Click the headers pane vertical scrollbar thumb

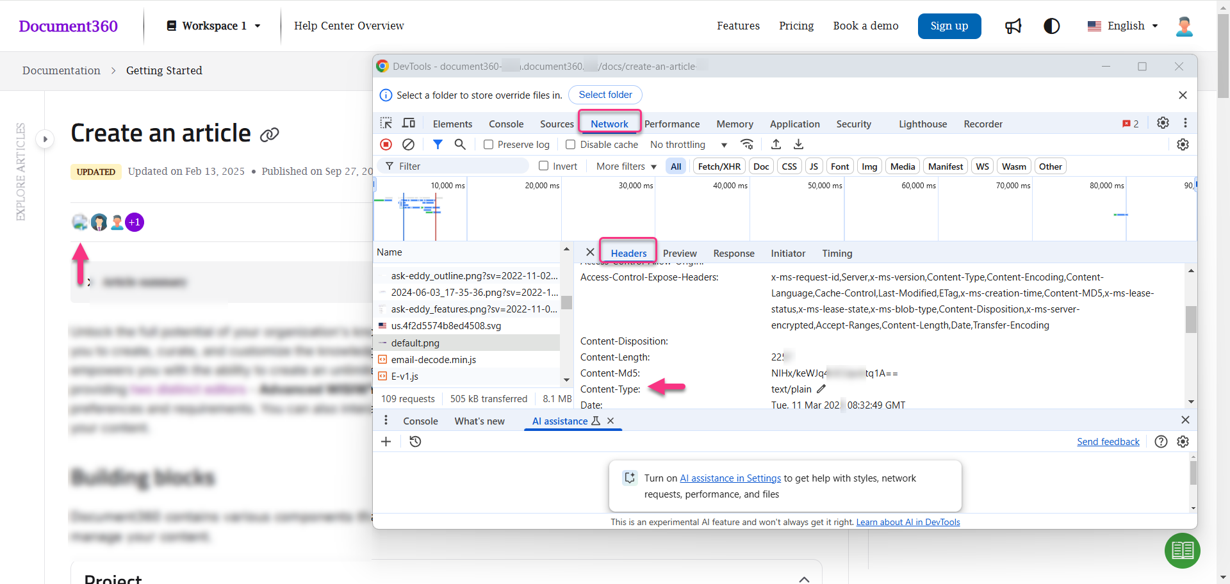pyautogui.click(x=1191, y=320)
